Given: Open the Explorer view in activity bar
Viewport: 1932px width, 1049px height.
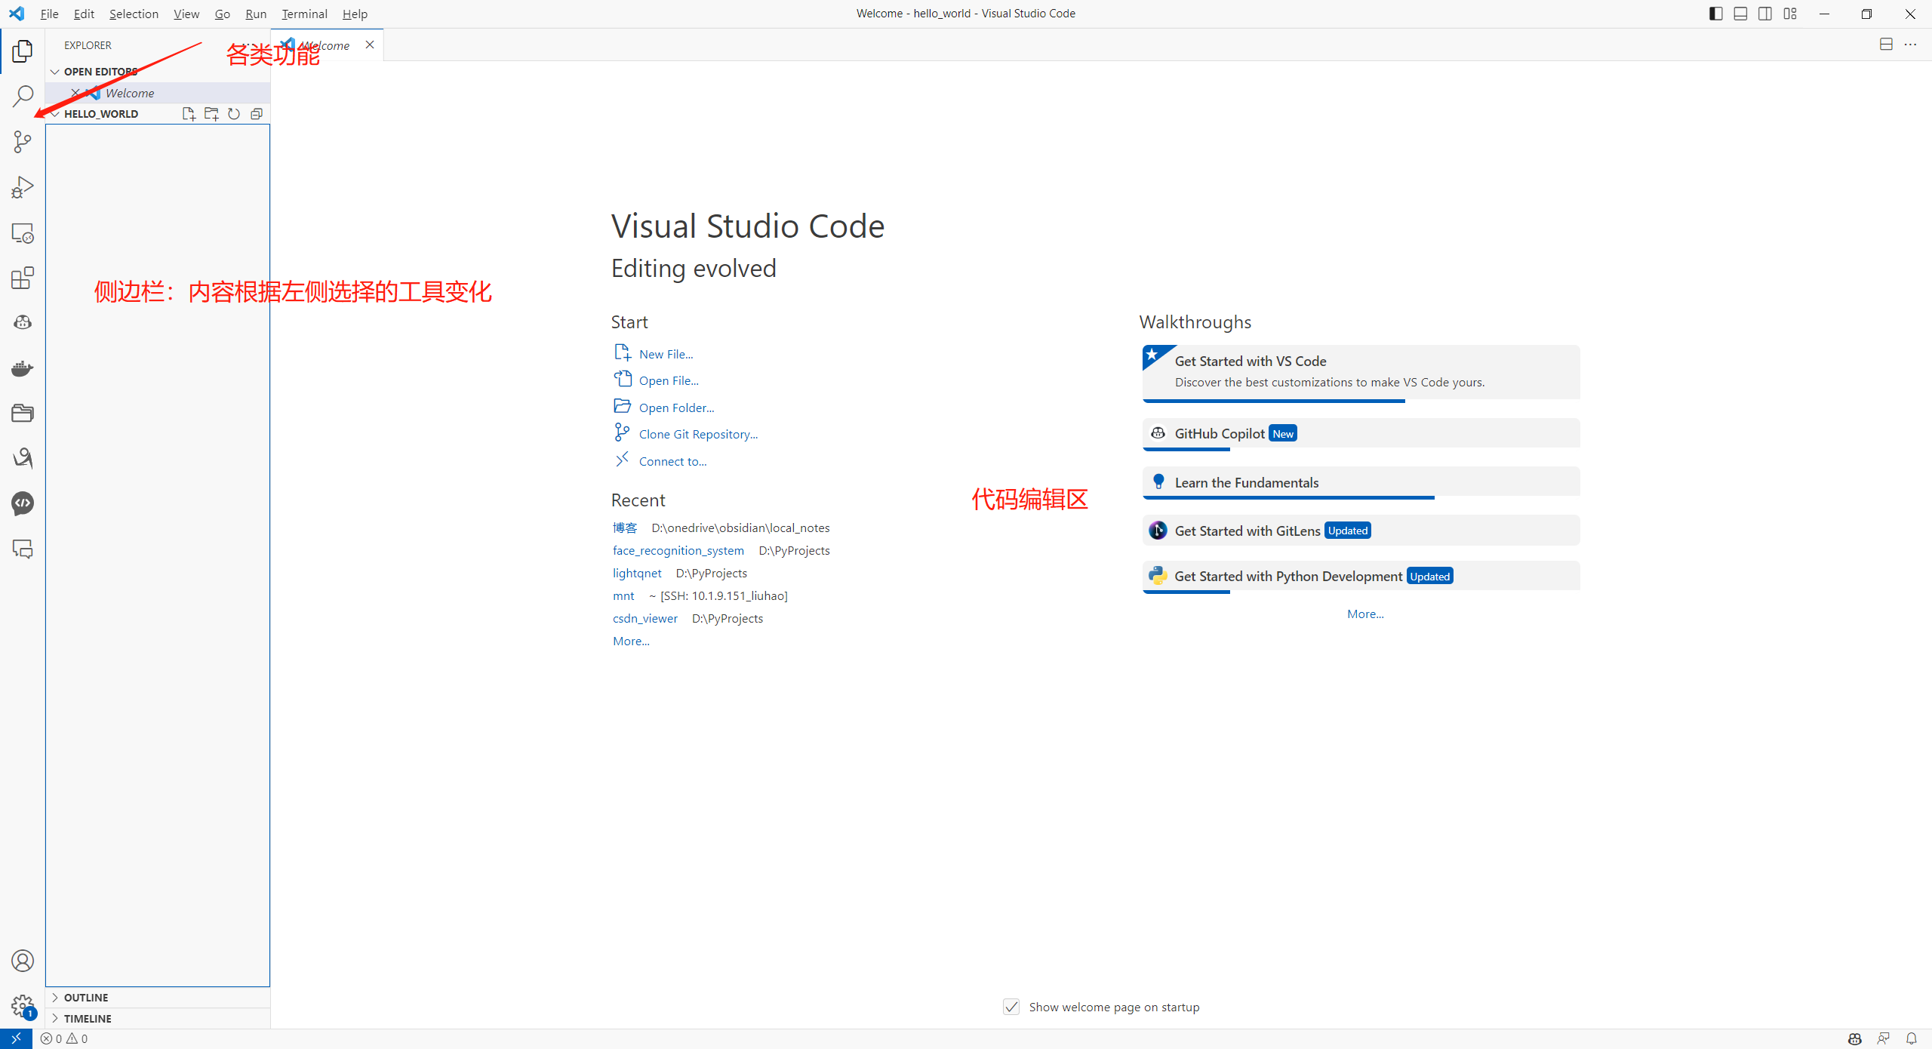Looking at the screenshot, I should (x=23, y=51).
